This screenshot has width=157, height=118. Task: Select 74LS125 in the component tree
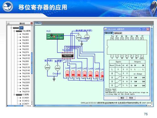[x=26, y=67]
